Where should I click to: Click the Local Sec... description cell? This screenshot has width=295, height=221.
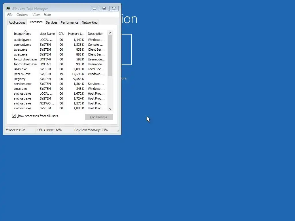tap(96, 69)
